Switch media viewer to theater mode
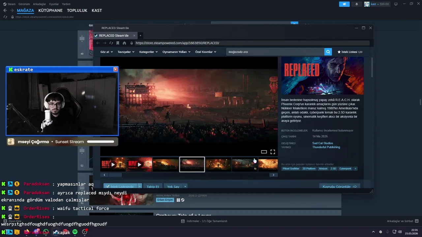The width and height of the screenshot is (422, 237). pos(264,152)
